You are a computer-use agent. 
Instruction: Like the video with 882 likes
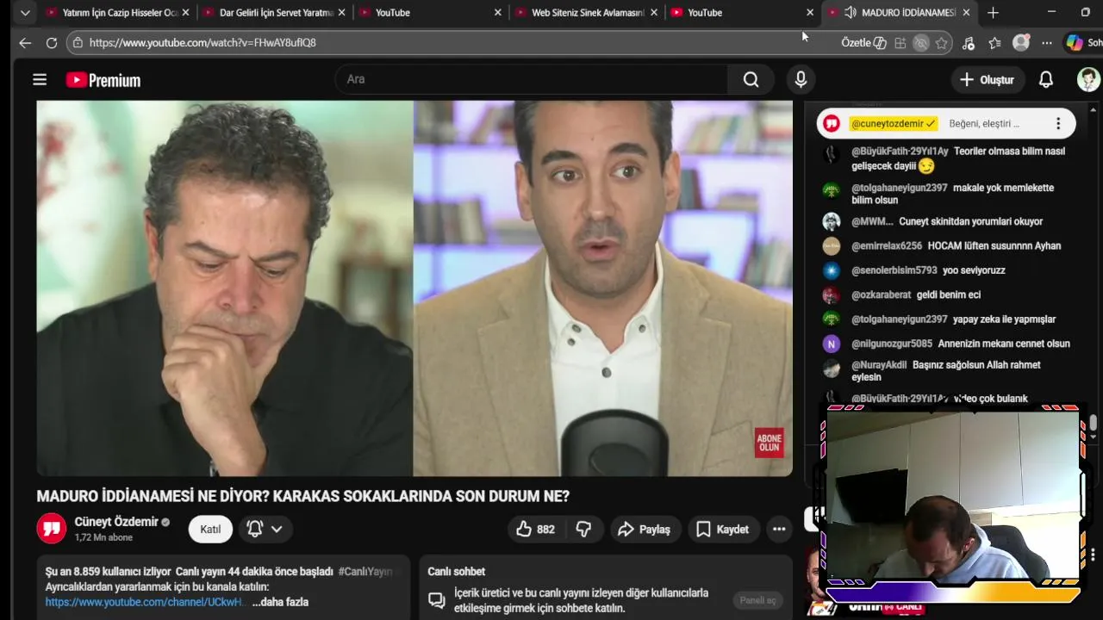pyautogui.click(x=535, y=529)
